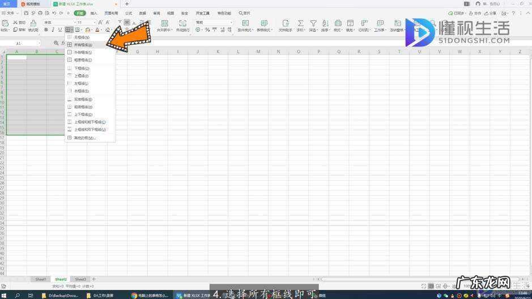Viewport: 532px width, 299px height.
Task: Select 所有框线 (All Borders) in the border menu
Action: point(83,44)
